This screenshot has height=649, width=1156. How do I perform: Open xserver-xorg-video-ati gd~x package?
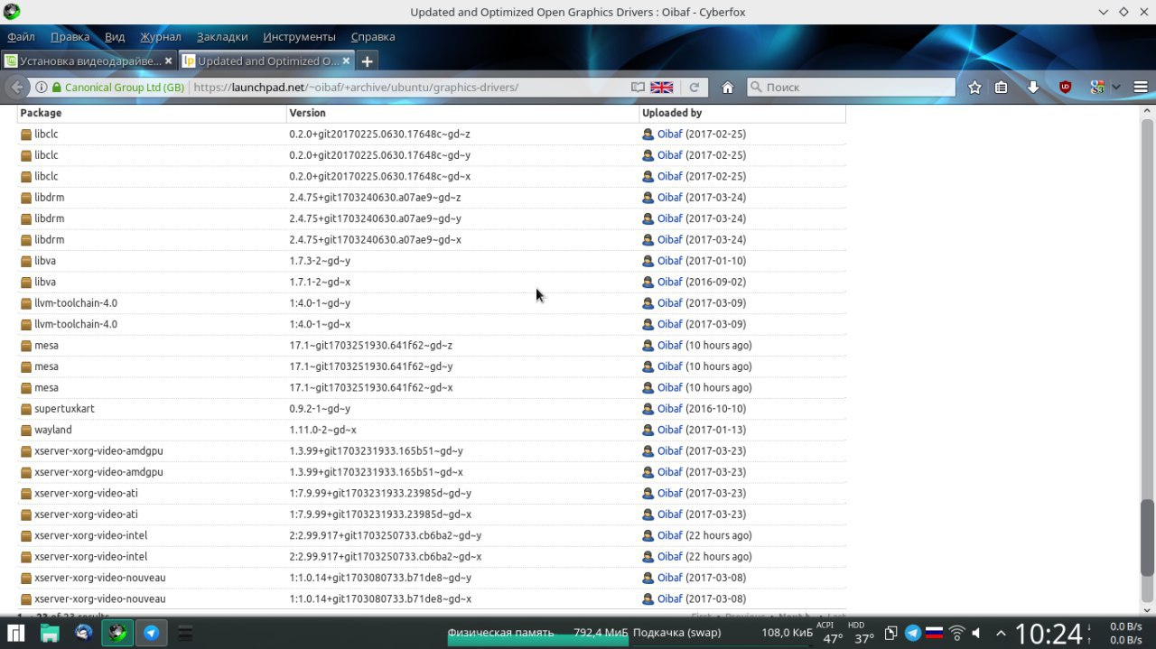coord(86,515)
